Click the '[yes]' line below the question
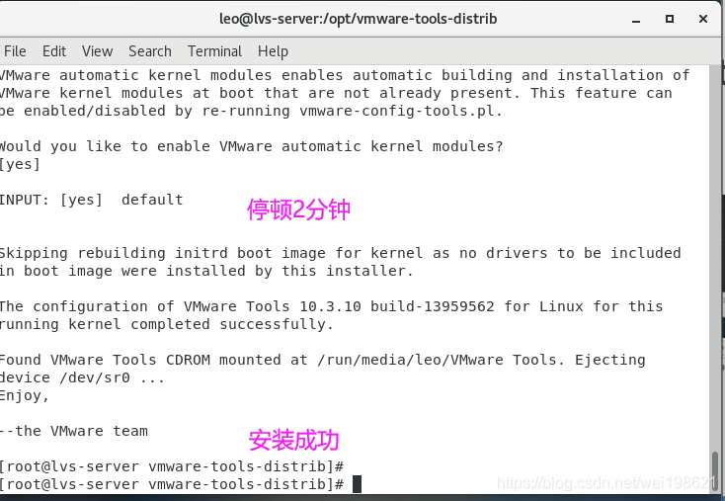Image resolution: width=725 pixels, height=501 pixels. coord(20,164)
